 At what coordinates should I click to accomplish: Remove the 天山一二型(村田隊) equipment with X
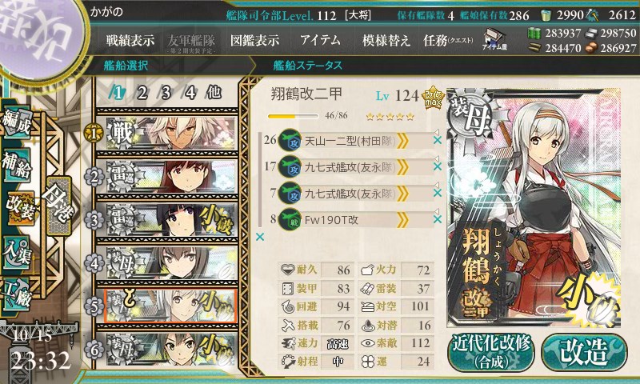tap(438, 140)
